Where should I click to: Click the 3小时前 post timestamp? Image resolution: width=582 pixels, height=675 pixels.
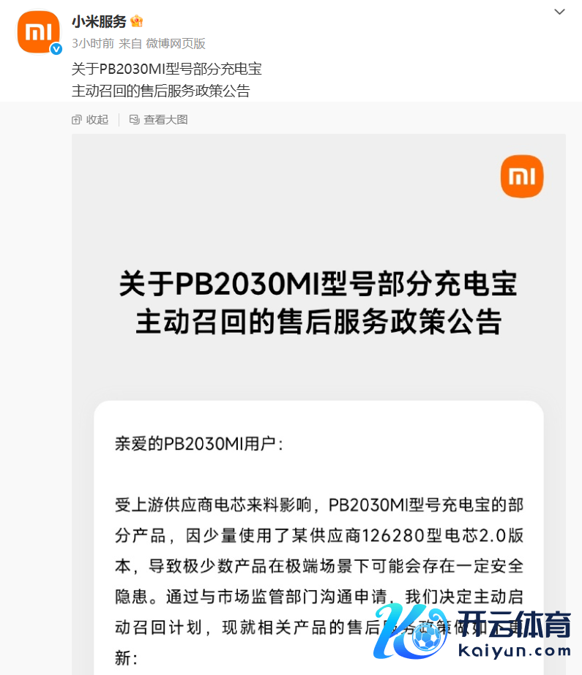[93, 43]
